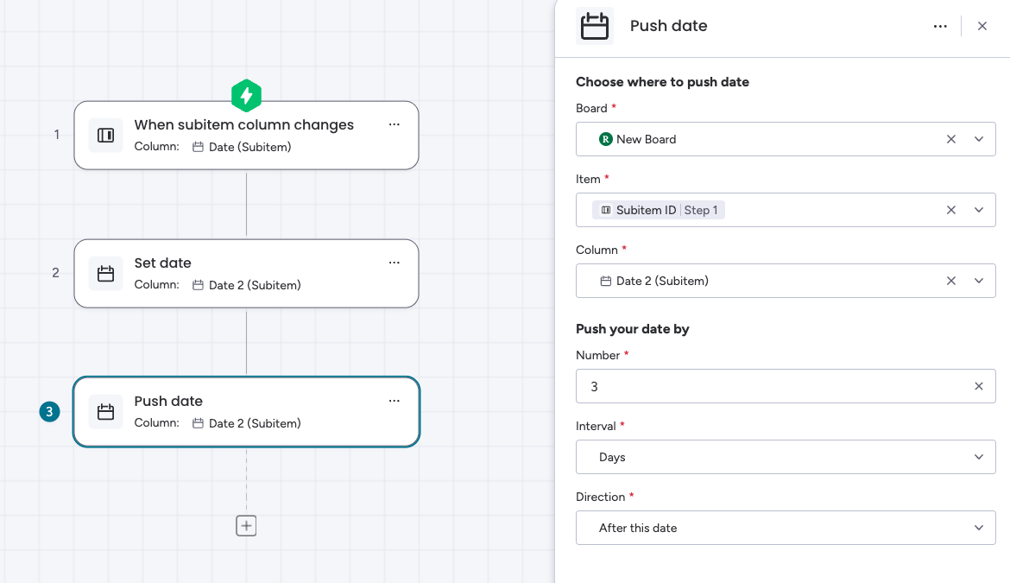
Task: Click the Push date panel header calendar icon
Action: pos(595,26)
